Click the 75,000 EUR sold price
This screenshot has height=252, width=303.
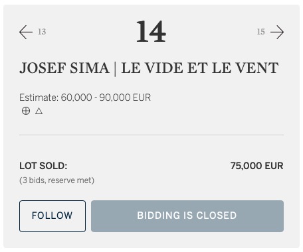(x=257, y=166)
